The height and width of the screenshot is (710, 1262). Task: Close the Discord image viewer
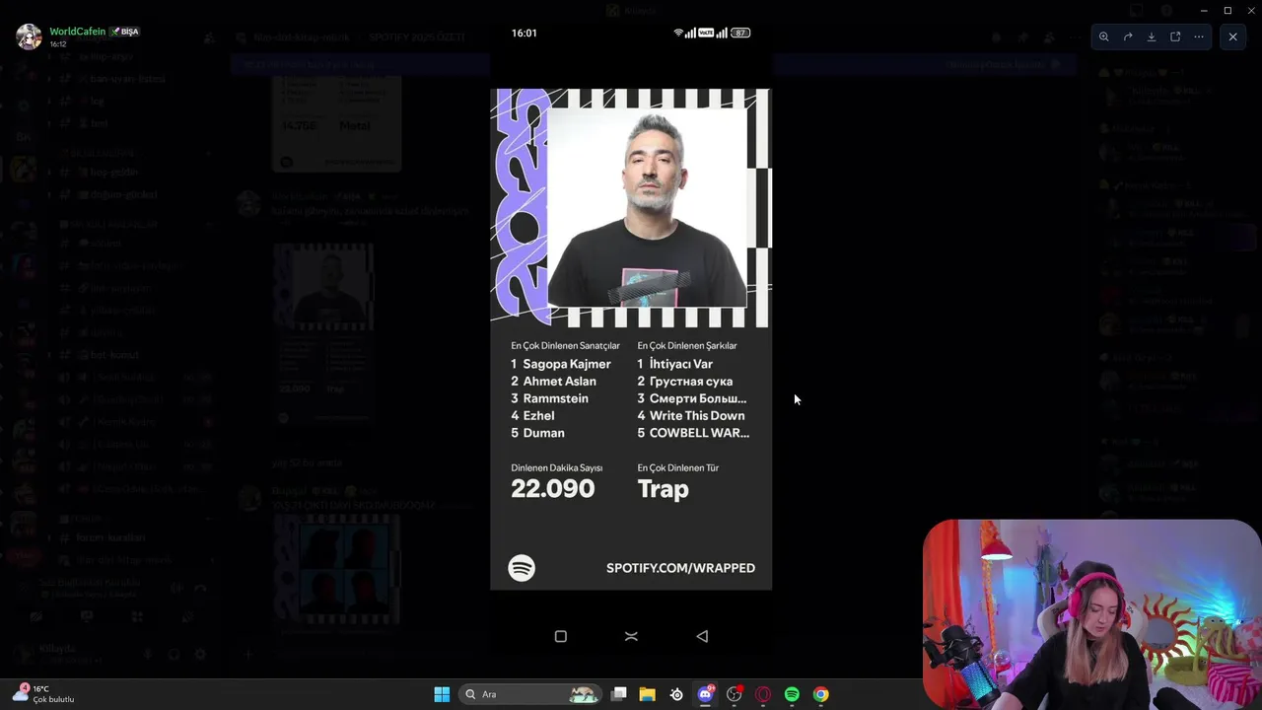pyautogui.click(x=1232, y=36)
